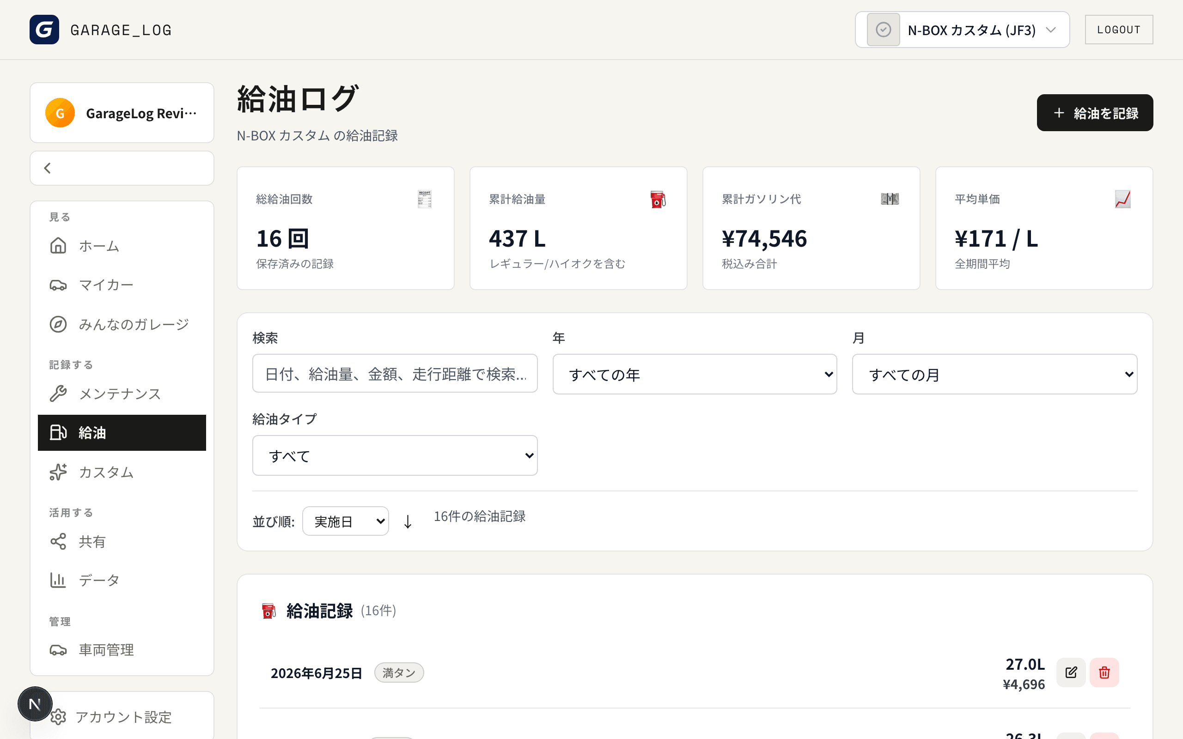This screenshot has height=739, width=1183.
Task: Click the GarageLog G logo icon
Action: point(44,29)
